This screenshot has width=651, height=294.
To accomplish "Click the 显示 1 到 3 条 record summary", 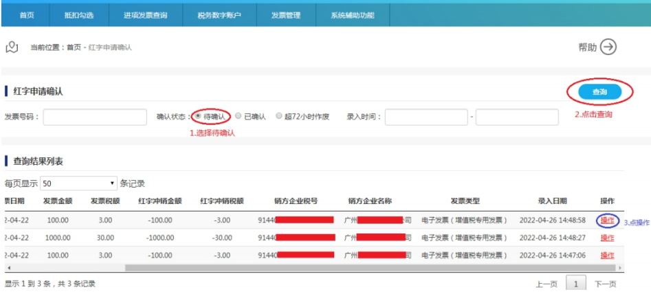I will click(49, 284).
